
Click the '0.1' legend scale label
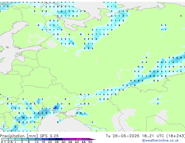click(3, 142)
